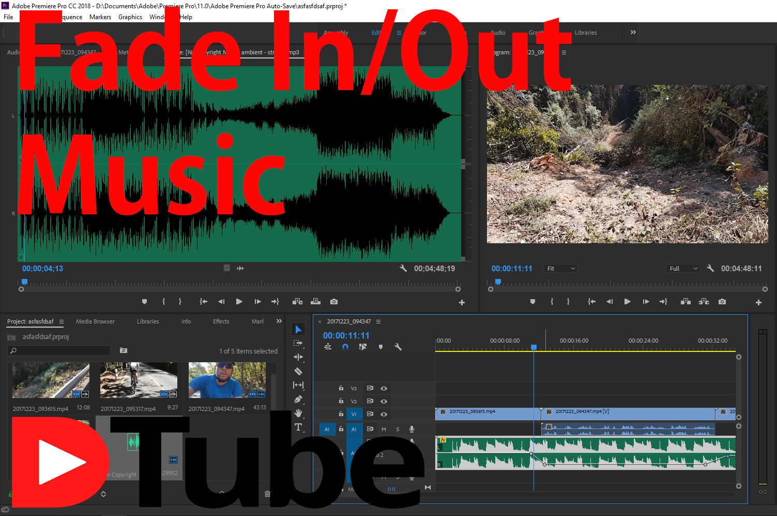Add marker in Source monitor

point(144,302)
